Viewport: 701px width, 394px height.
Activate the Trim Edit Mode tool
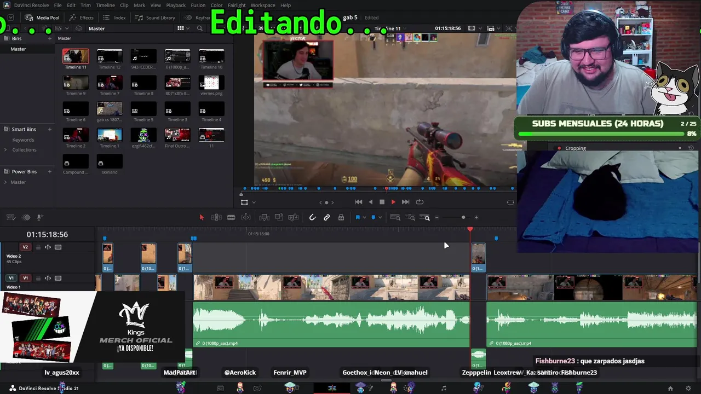point(216,217)
